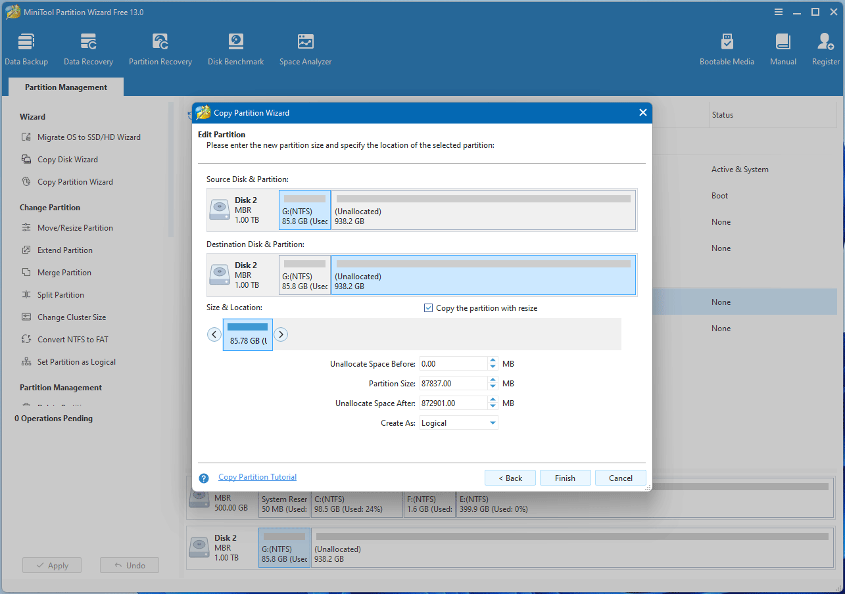Open Space Analyzer
Screen dimensions: 845x594
coord(305,49)
